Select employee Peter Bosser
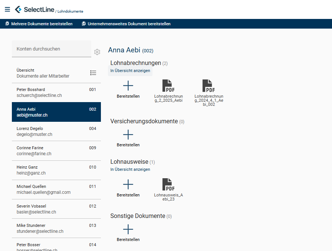The image size is (332, 251). point(56,245)
